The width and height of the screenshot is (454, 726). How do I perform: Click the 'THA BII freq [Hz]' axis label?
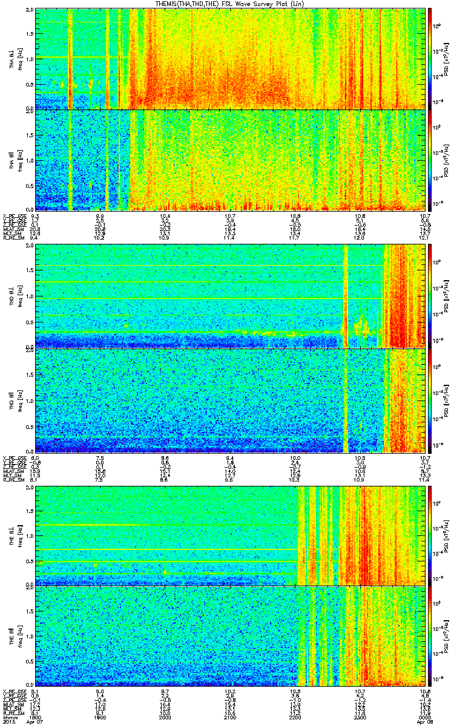[16, 160]
